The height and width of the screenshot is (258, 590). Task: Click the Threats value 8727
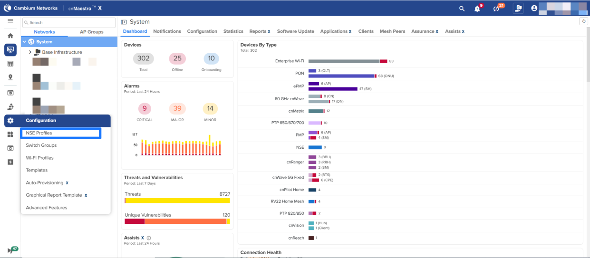(x=224, y=194)
